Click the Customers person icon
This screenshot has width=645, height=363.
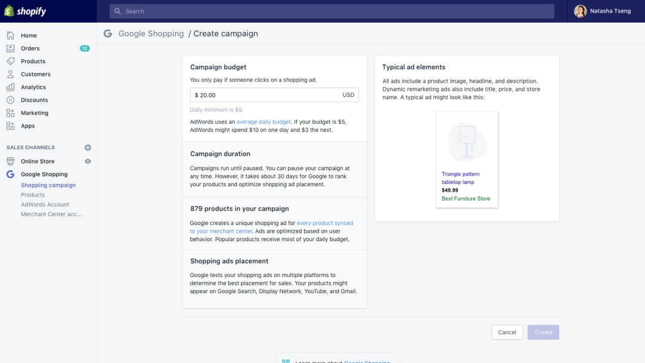click(x=10, y=74)
